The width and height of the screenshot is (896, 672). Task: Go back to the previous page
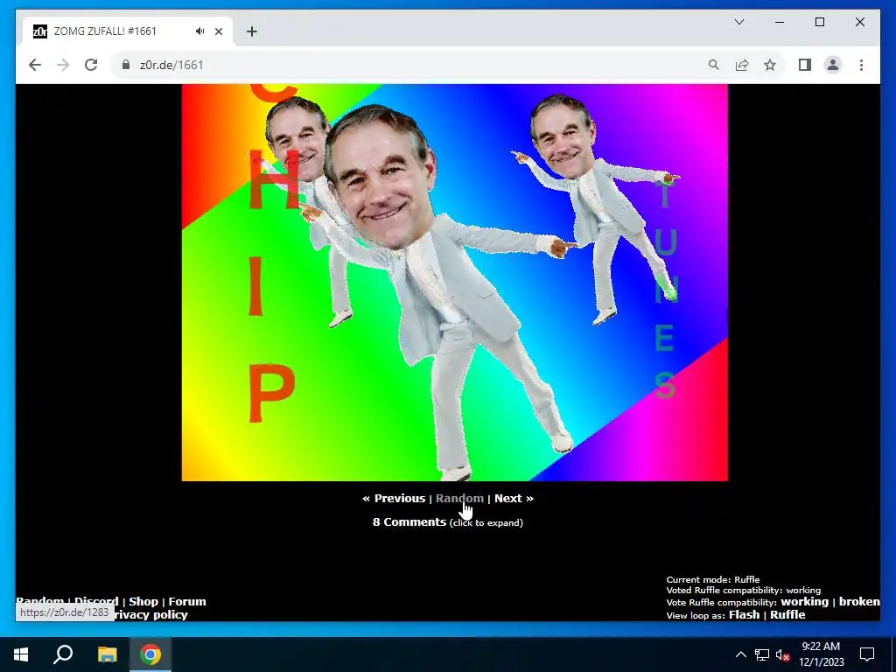click(35, 65)
